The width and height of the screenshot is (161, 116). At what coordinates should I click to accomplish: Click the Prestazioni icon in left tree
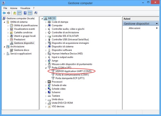[x=12, y=40]
